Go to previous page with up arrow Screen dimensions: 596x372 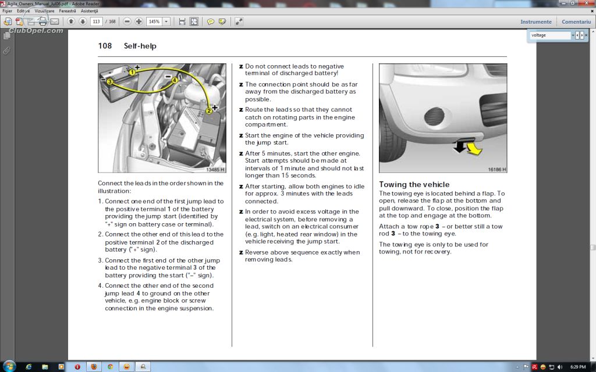pyautogui.click(x=71, y=22)
